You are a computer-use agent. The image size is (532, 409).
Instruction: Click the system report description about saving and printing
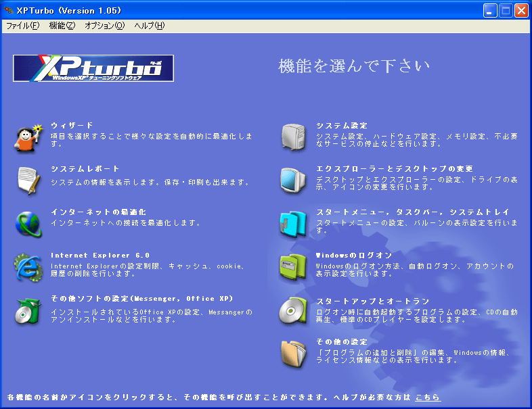(x=150, y=183)
